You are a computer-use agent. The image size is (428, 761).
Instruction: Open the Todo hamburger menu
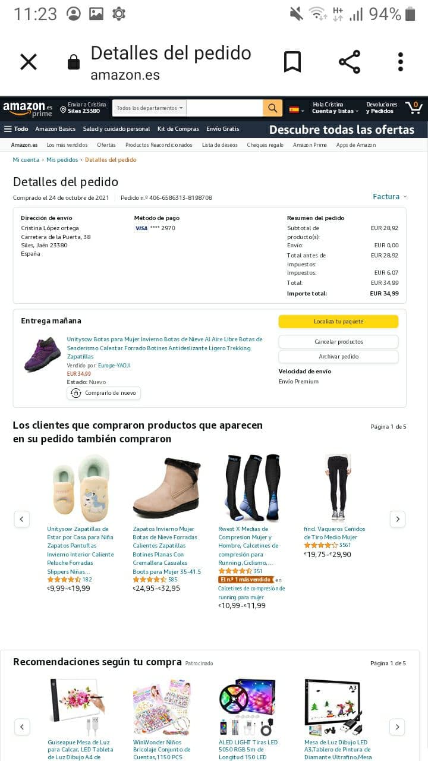(x=16, y=129)
